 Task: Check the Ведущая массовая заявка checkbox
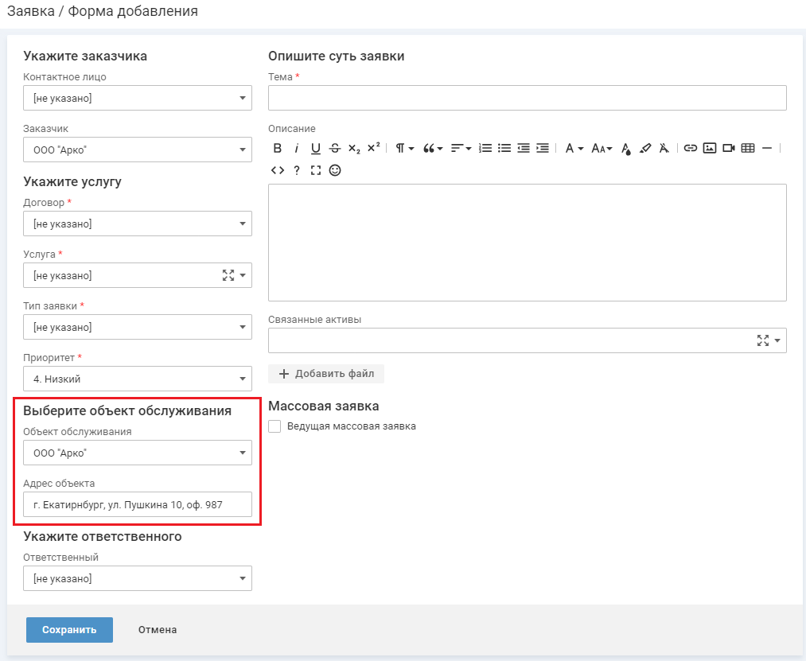(275, 426)
